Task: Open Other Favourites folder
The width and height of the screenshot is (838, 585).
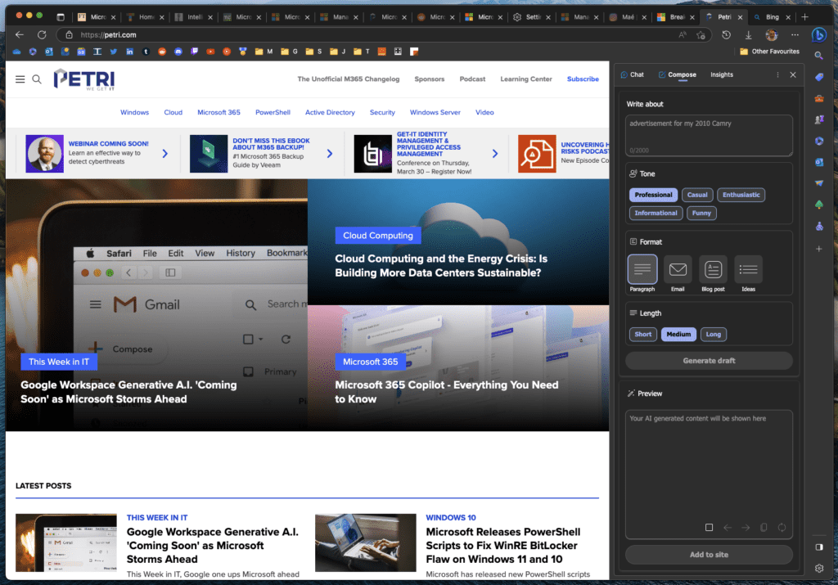Action: point(769,52)
